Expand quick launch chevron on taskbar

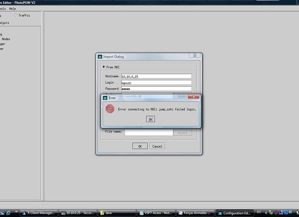pyautogui.click(x=16, y=211)
